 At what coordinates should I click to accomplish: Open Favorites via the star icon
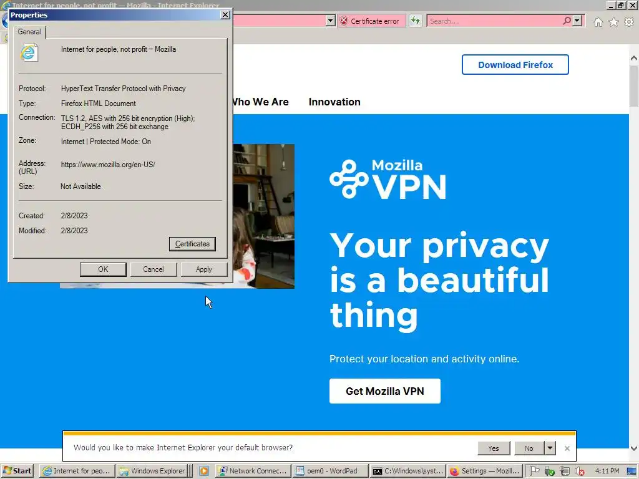tap(613, 22)
